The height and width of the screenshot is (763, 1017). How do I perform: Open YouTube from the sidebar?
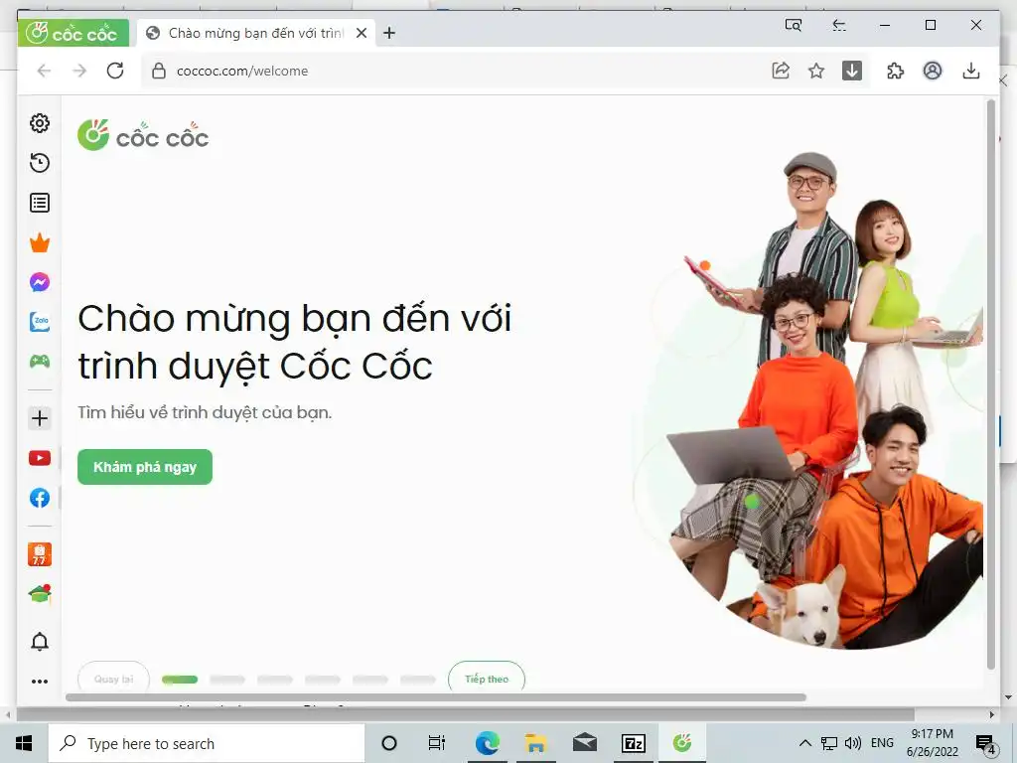click(40, 458)
